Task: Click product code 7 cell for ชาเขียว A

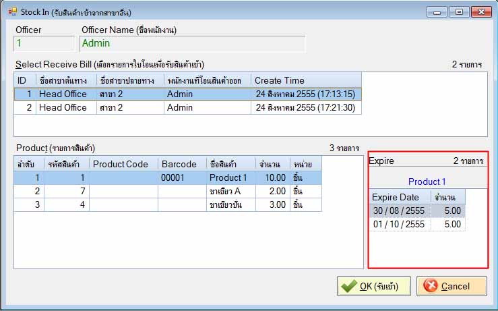Action: pos(67,191)
